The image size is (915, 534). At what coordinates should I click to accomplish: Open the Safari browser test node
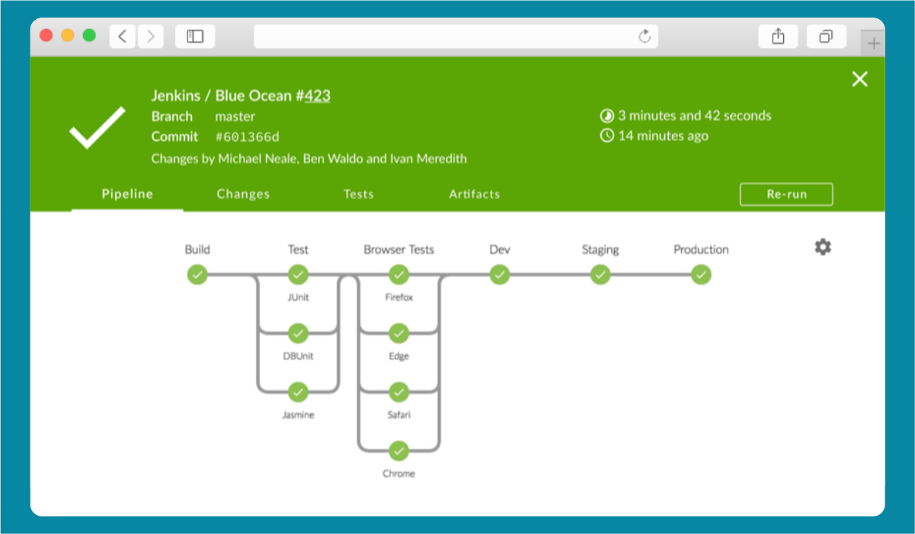click(x=398, y=392)
